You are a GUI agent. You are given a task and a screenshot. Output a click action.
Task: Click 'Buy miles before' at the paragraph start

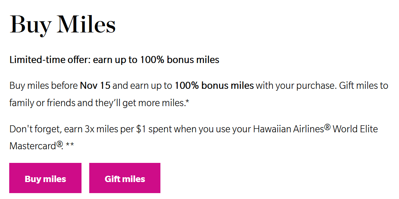(x=44, y=86)
